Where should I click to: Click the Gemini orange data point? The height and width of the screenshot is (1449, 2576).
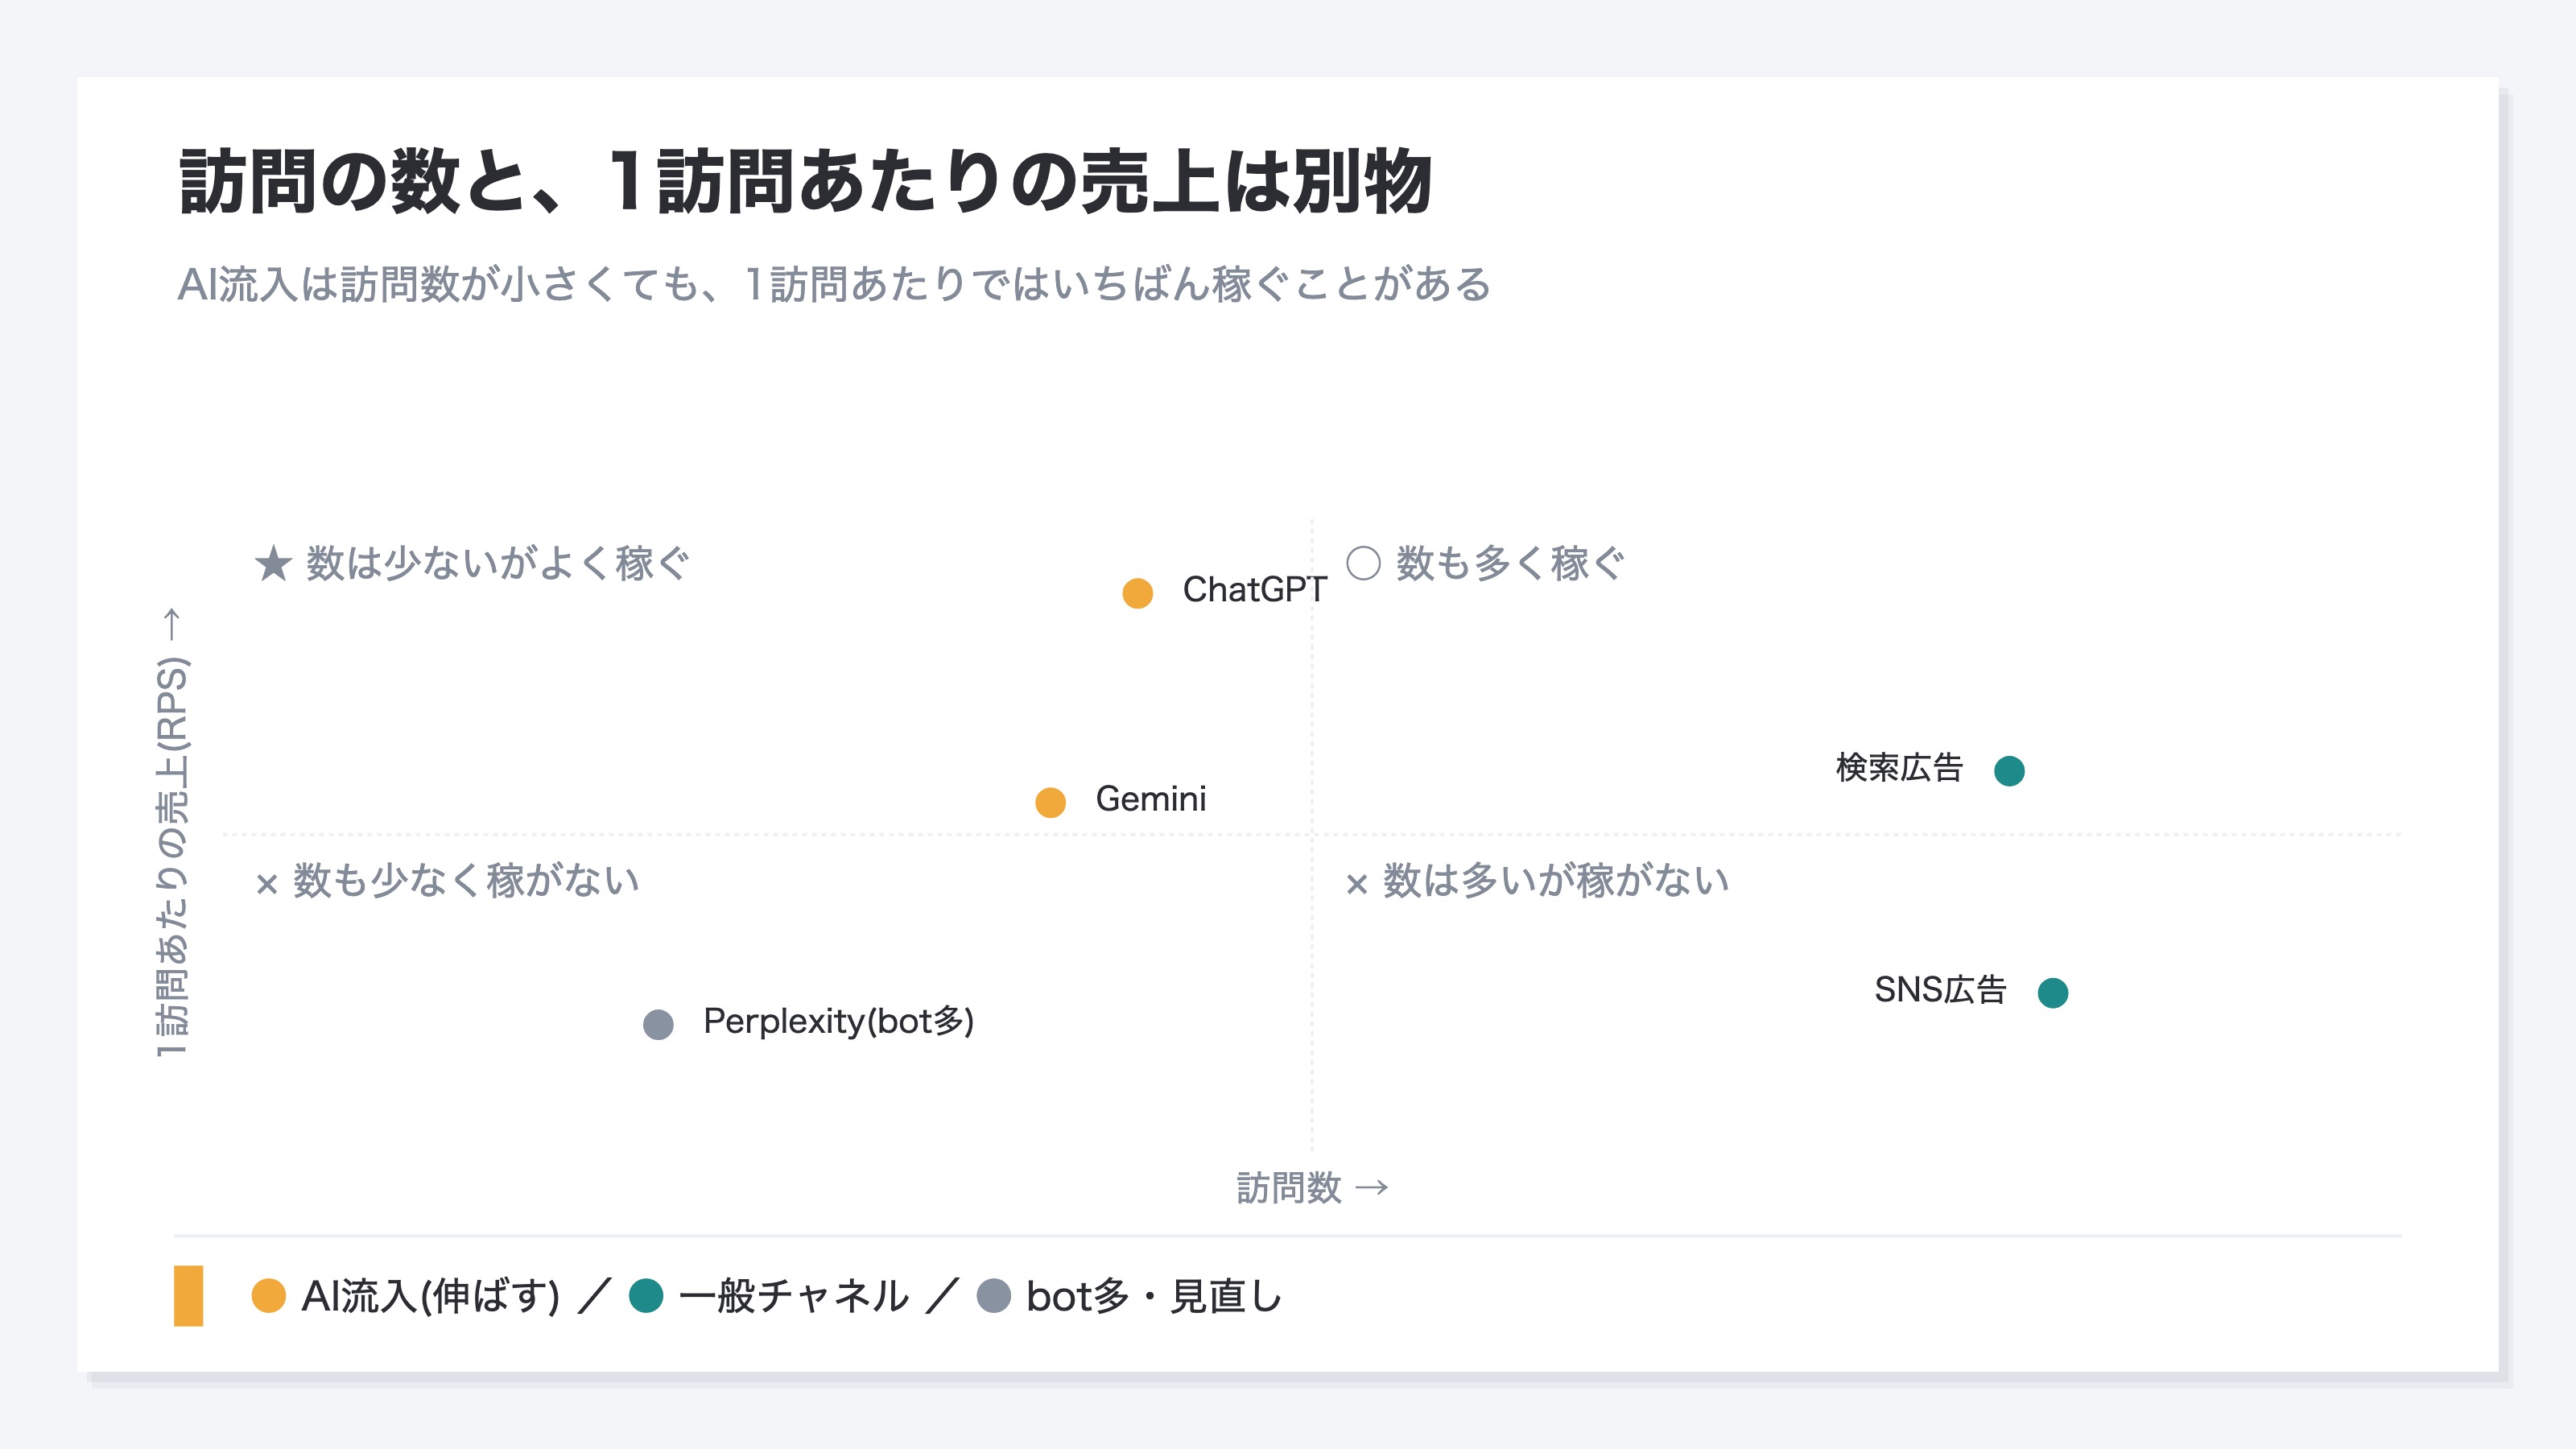(x=1050, y=802)
